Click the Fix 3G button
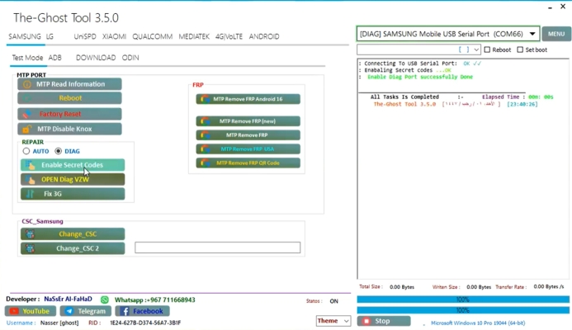572x330 pixels. (x=73, y=194)
